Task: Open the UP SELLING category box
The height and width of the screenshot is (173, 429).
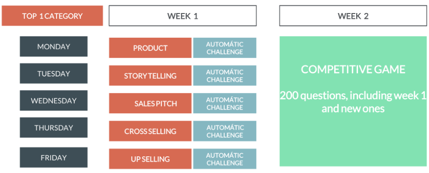Action: coord(150,159)
